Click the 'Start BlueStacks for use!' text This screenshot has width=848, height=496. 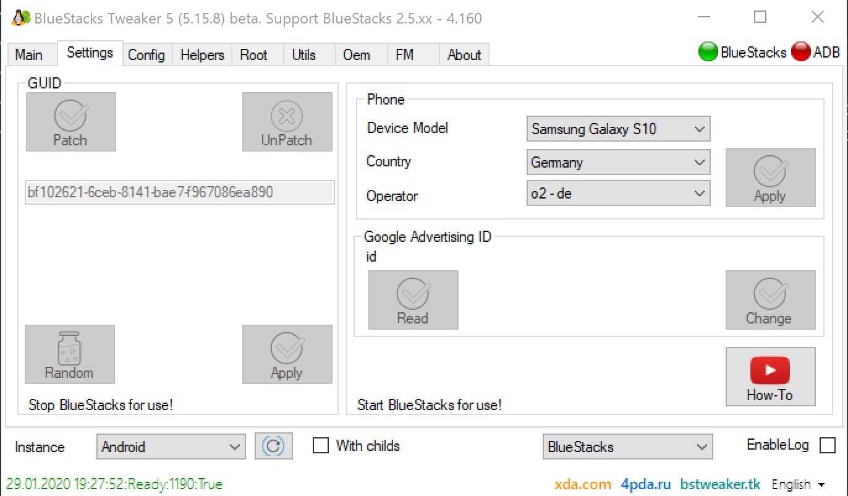coord(430,405)
